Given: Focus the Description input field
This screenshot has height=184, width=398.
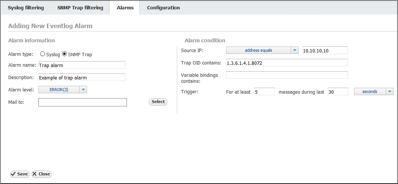Looking at the screenshot, I should 81,77.
